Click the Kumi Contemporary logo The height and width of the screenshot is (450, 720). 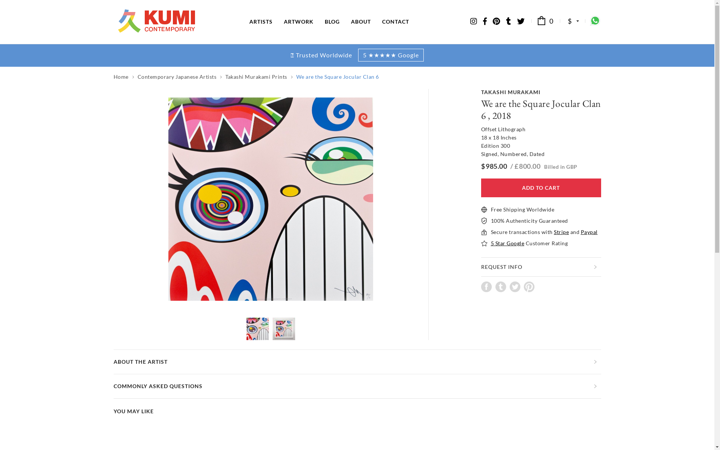coord(157,21)
